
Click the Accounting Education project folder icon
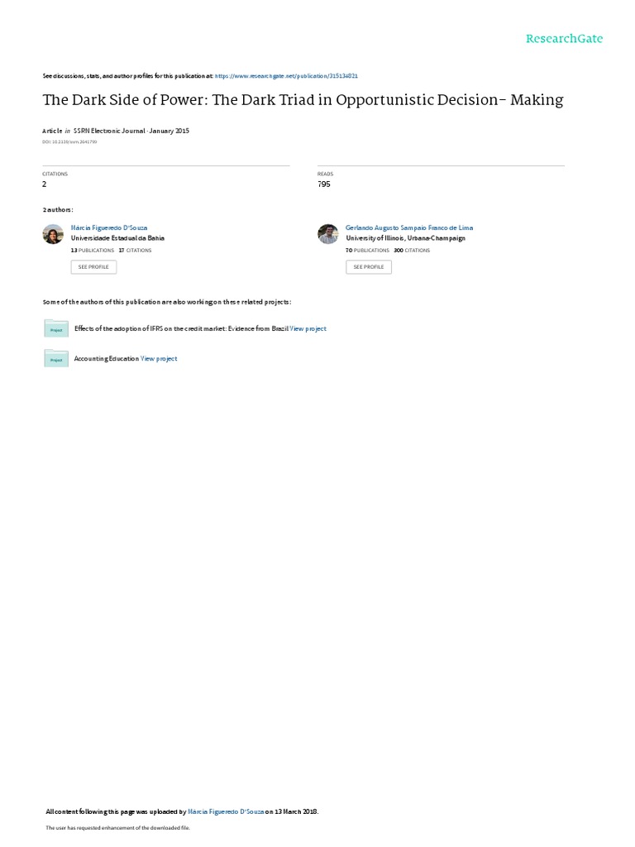click(x=56, y=359)
